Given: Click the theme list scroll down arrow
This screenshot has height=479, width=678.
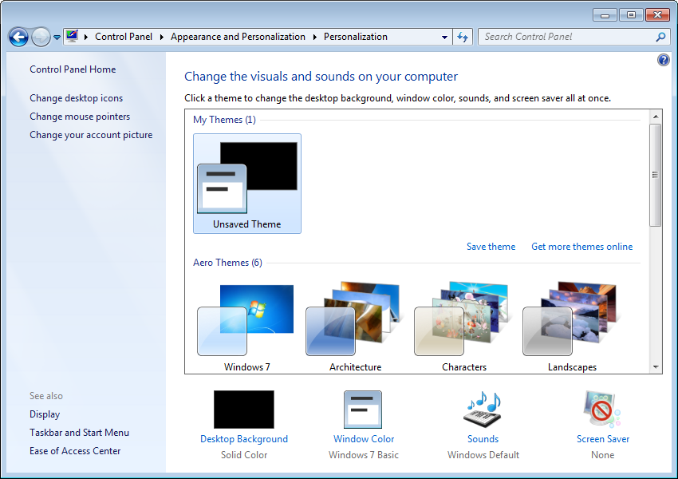Looking at the screenshot, I should [x=656, y=367].
